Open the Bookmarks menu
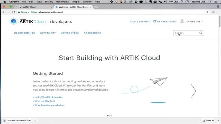 [x=63, y=2]
